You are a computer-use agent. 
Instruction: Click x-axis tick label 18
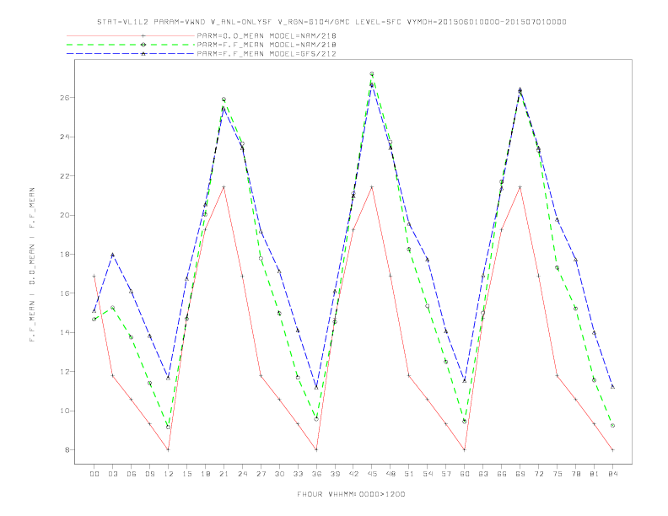coord(205,474)
